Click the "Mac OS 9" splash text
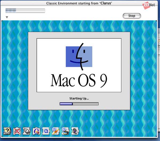The width and height of the screenshot is (160, 141). point(79,80)
